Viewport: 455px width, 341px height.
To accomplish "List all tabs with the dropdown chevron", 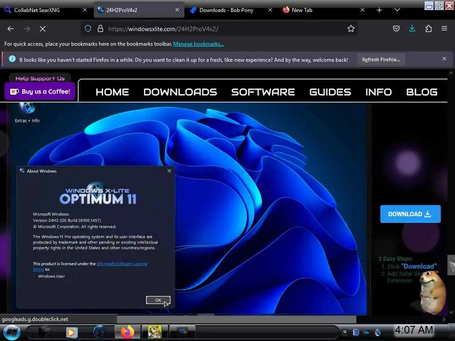I will pyautogui.click(x=397, y=10).
